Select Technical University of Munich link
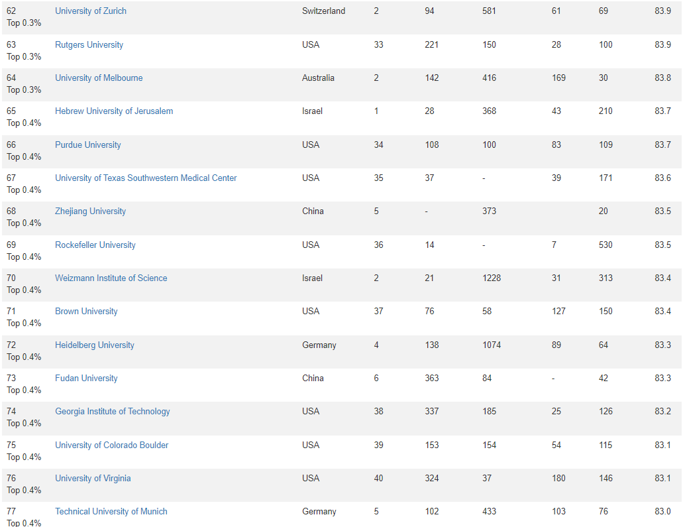Viewport: 683px width, 527px height. pos(111,512)
